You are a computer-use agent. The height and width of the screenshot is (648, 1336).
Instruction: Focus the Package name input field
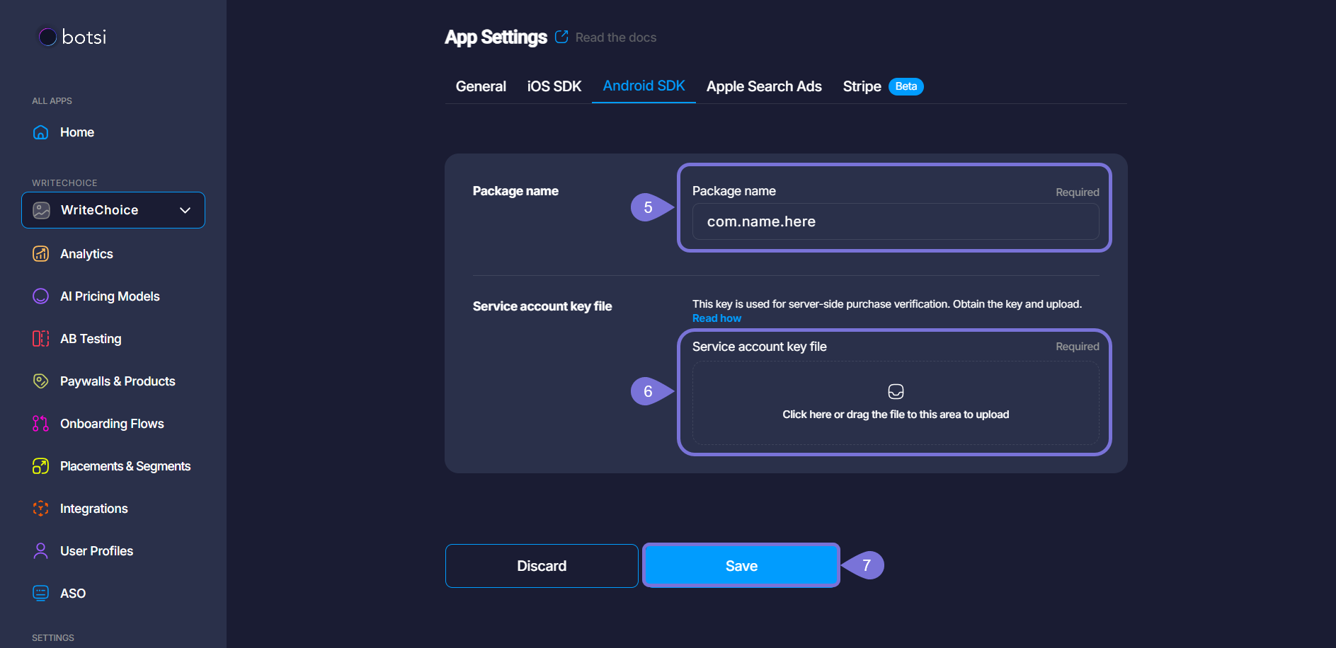(895, 221)
